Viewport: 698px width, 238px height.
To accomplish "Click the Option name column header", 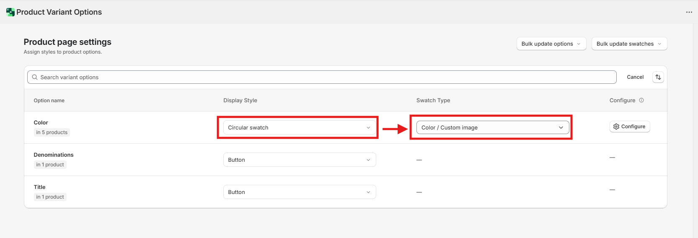I will 49,101.
